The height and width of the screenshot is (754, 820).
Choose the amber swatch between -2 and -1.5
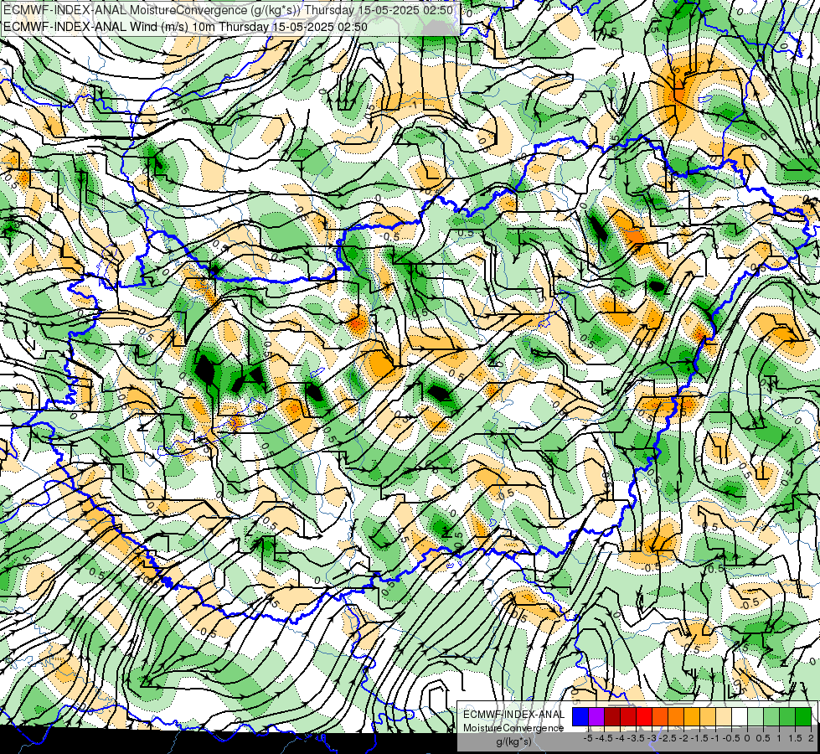(x=692, y=716)
